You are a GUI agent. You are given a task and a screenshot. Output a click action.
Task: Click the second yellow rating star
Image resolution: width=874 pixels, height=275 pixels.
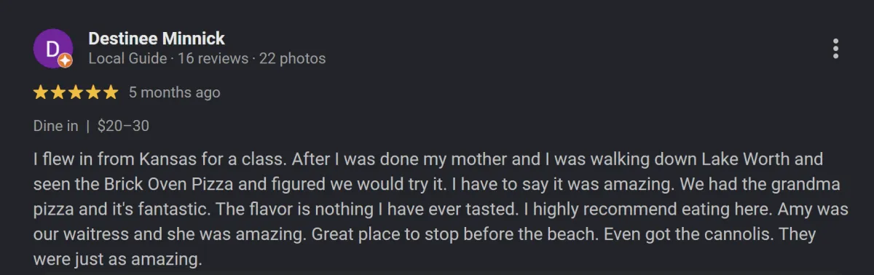point(58,92)
